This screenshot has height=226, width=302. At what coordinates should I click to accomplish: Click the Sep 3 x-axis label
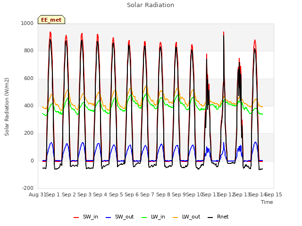click(x=84, y=194)
